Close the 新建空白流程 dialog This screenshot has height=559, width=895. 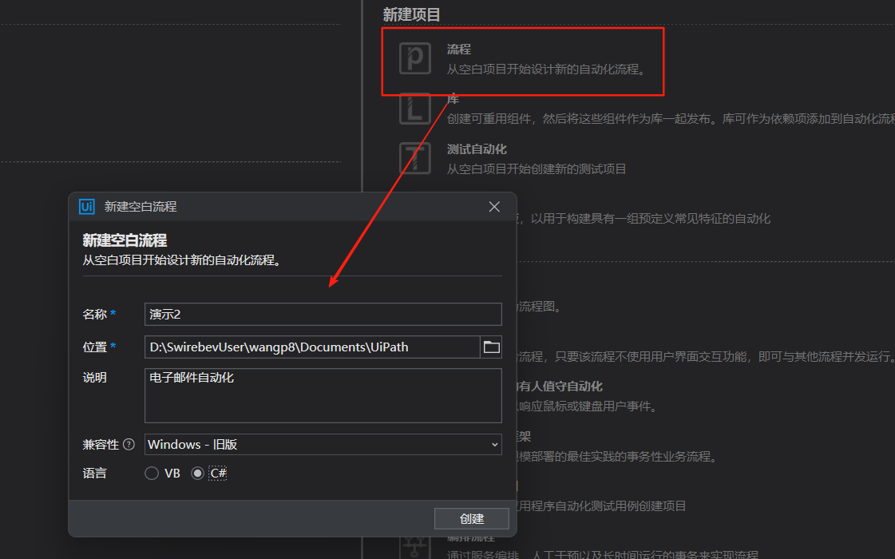tap(494, 207)
